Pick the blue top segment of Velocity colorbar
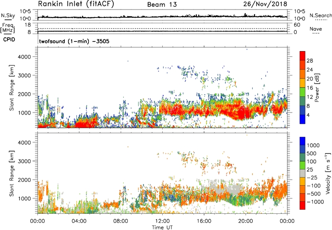Screen dimensions: 332x230 click(303, 141)
